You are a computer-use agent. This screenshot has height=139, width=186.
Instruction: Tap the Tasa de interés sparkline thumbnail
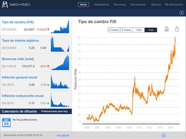(x=60, y=44)
